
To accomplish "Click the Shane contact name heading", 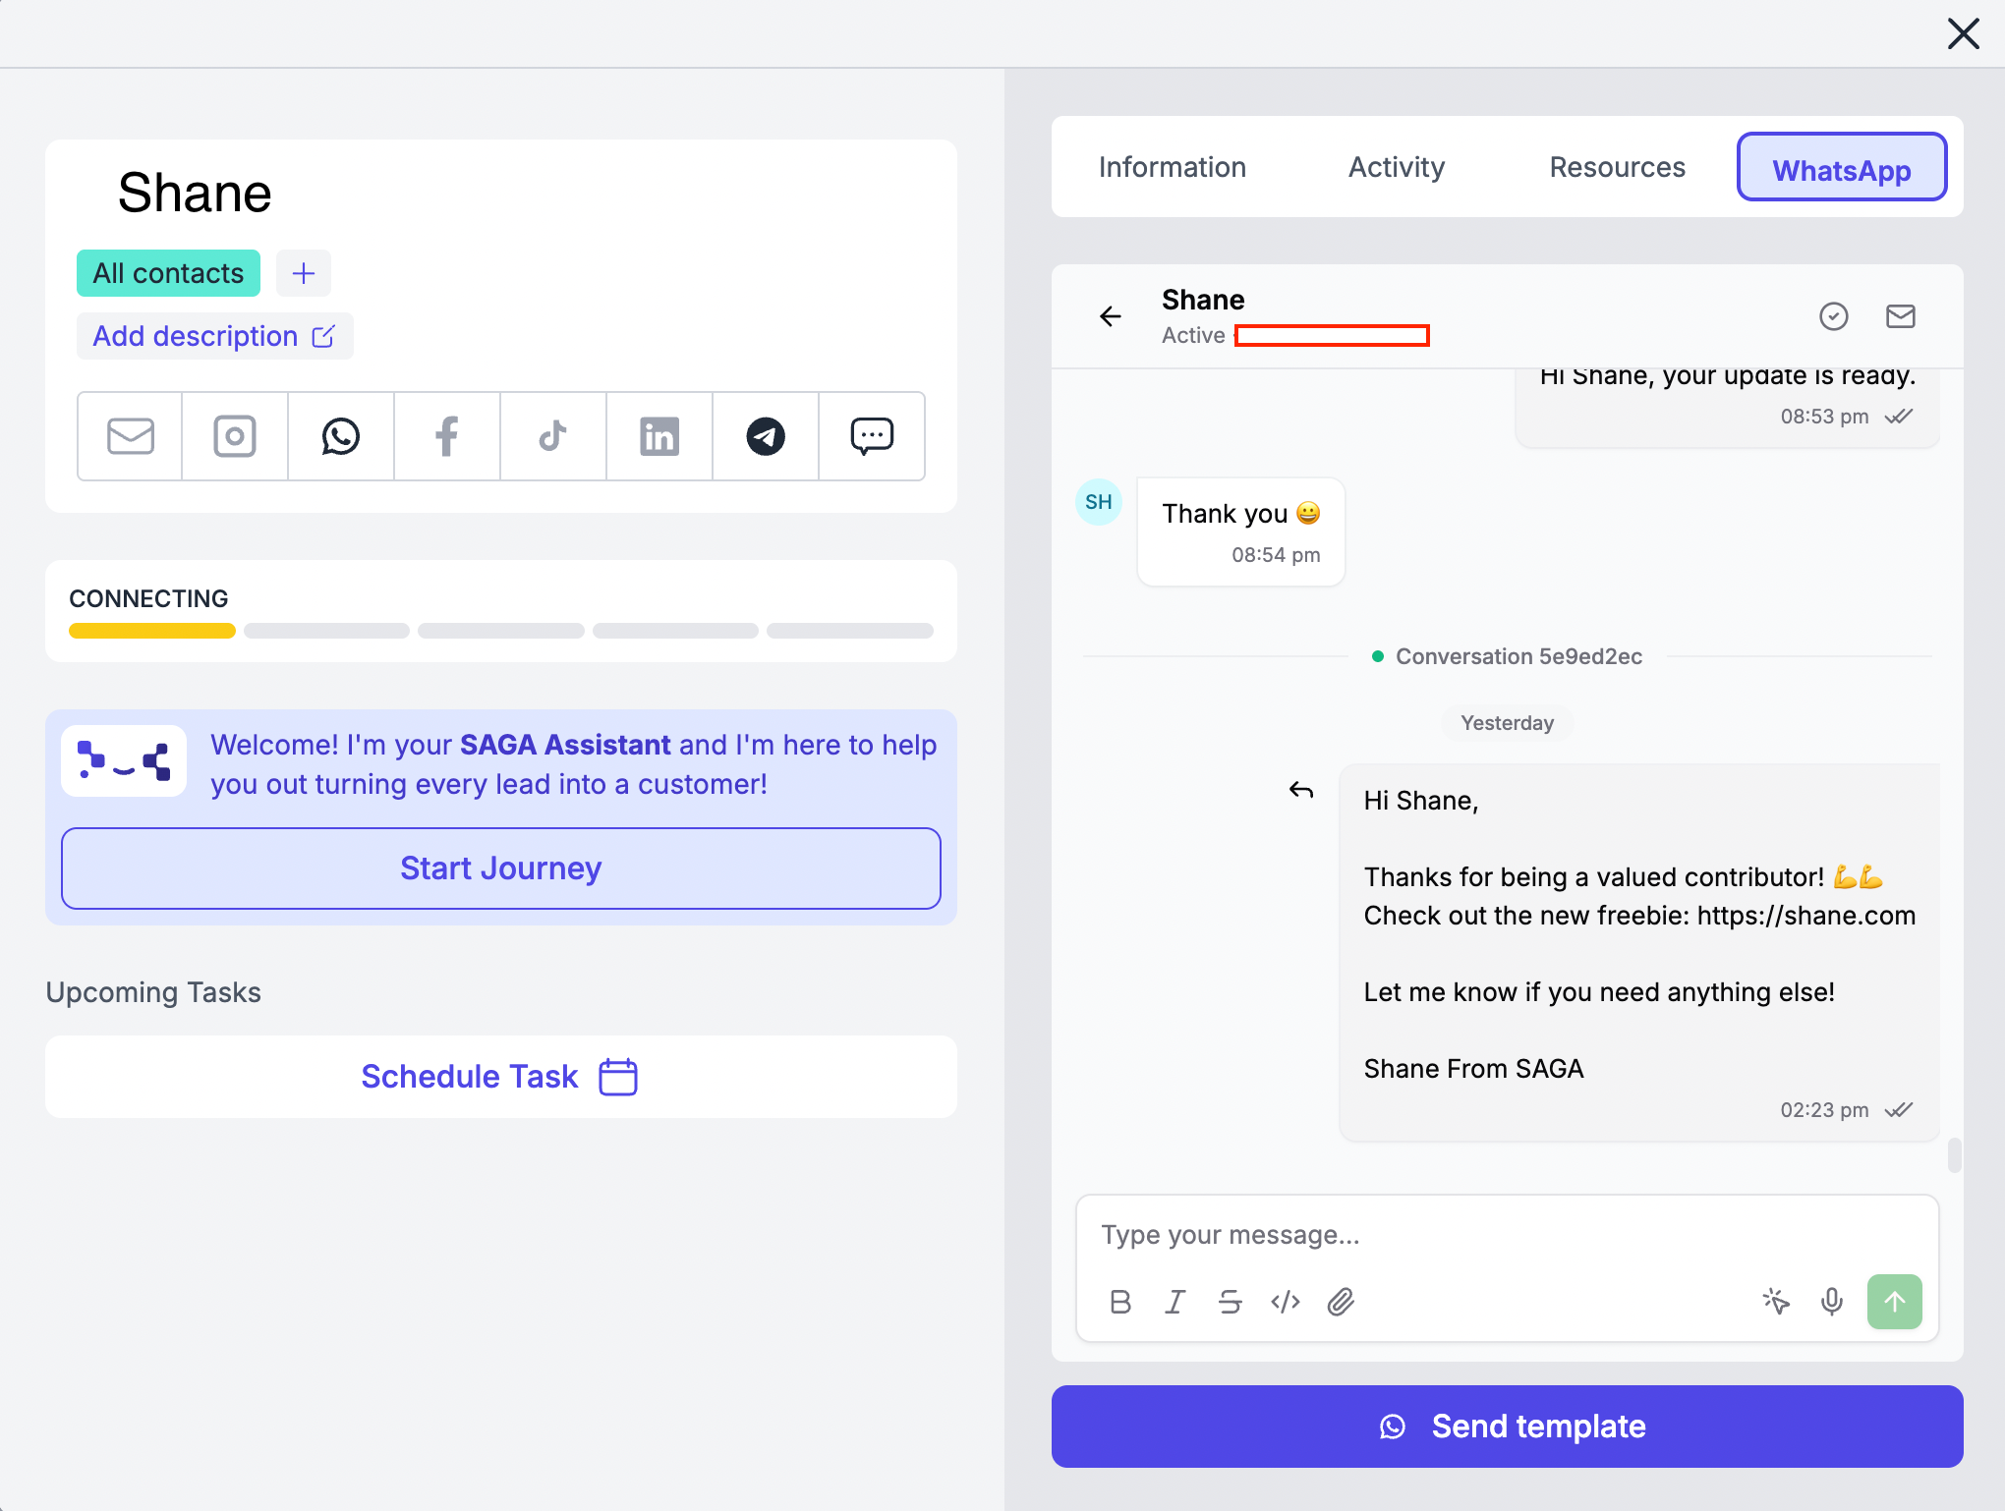I will point(195,193).
